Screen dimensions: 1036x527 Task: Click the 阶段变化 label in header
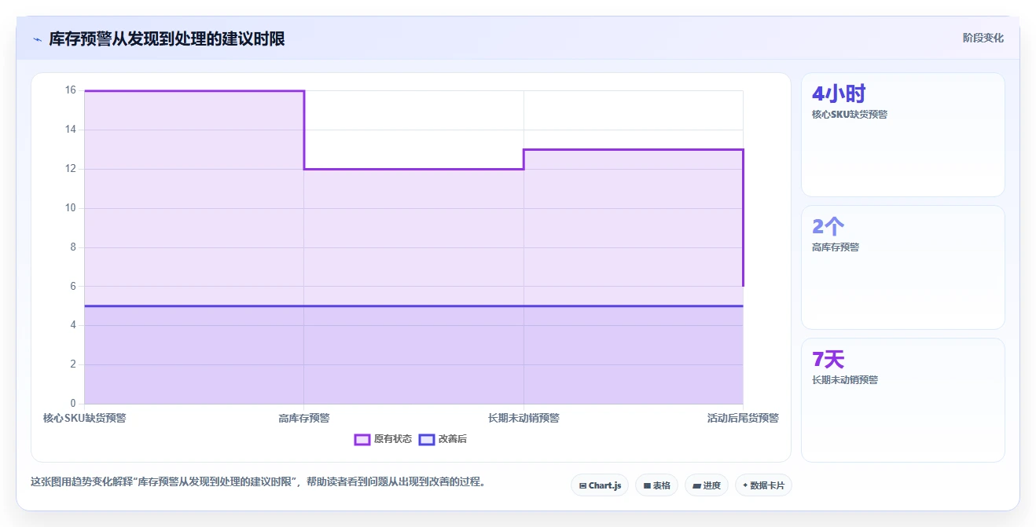pyautogui.click(x=983, y=38)
